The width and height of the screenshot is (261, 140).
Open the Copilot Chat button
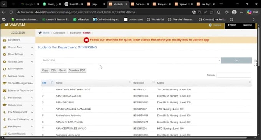pos(252,12)
